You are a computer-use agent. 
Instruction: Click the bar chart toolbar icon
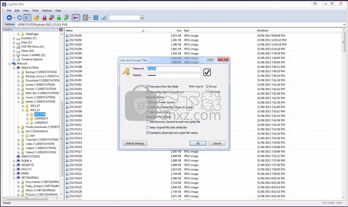[104, 18]
